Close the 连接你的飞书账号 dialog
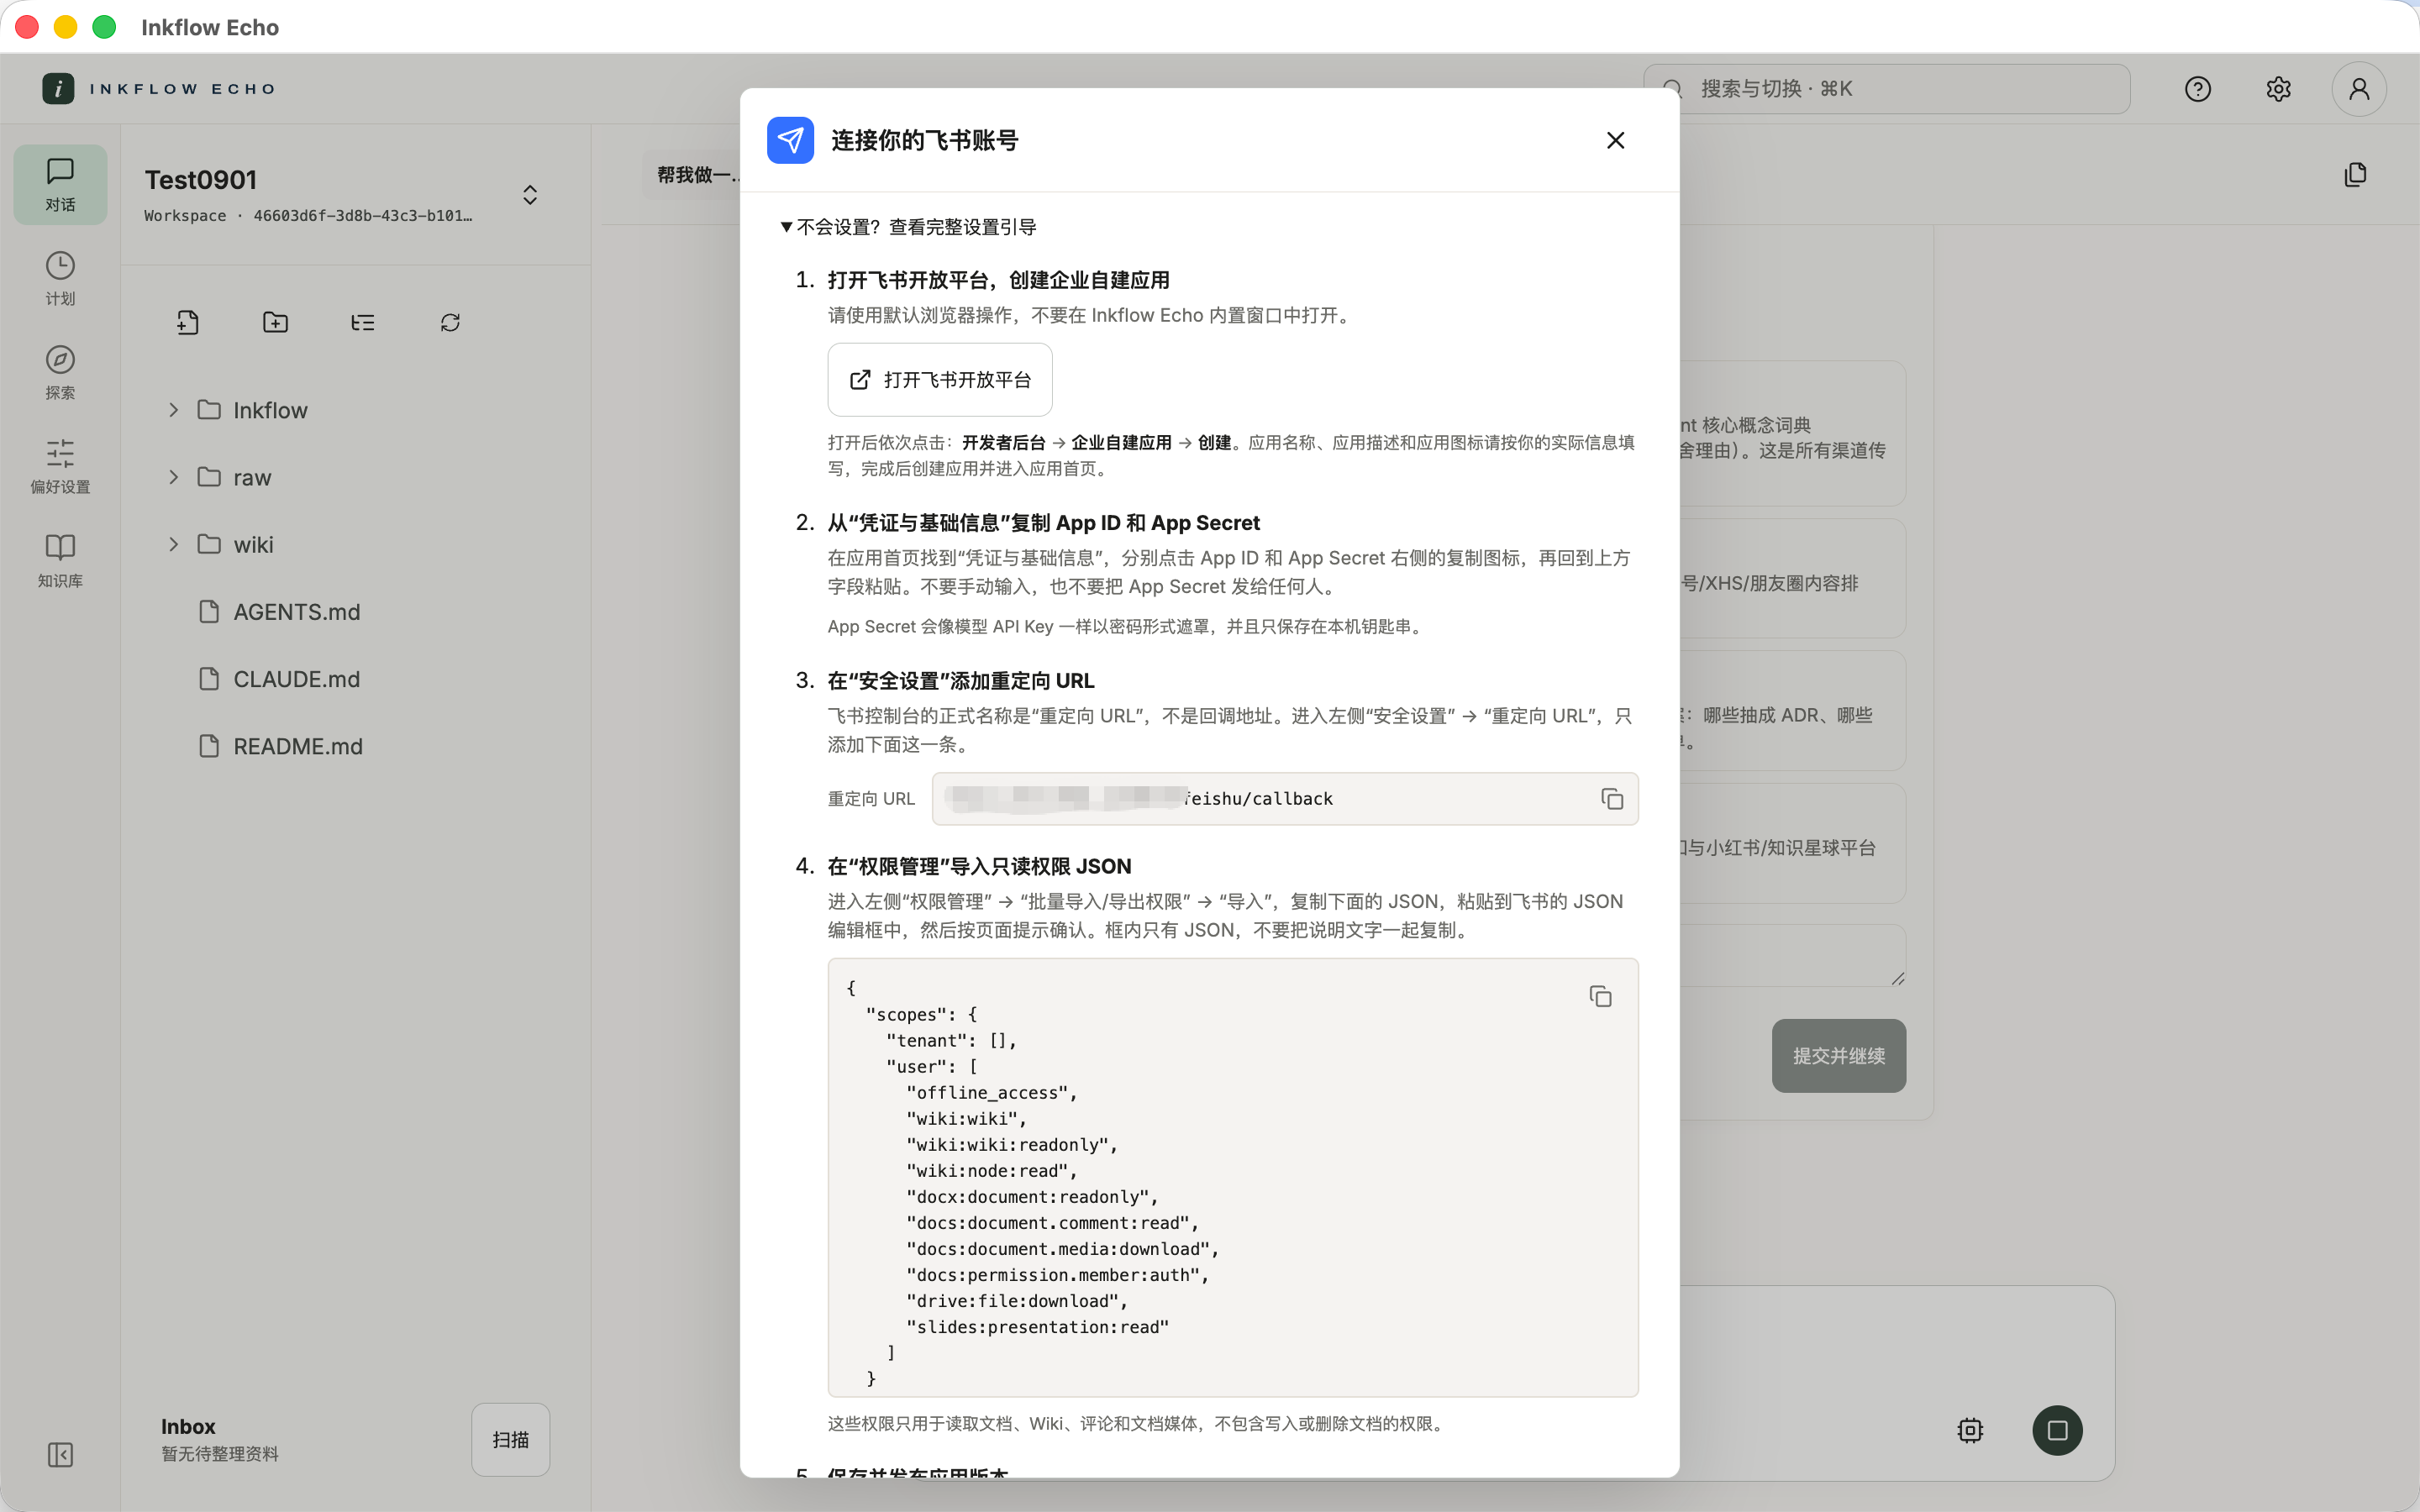 (x=1615, y=140)
